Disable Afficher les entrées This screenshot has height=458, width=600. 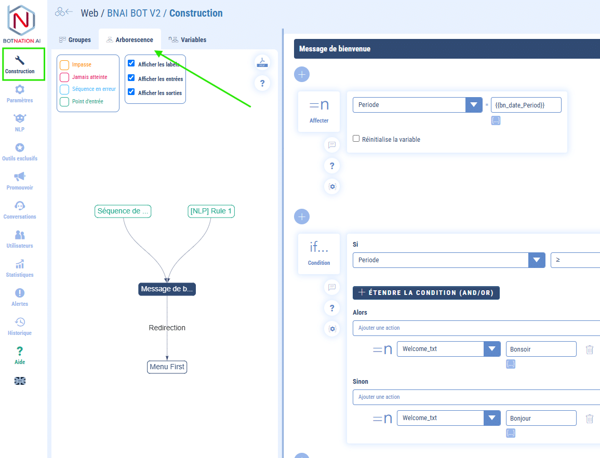point(131,78)
